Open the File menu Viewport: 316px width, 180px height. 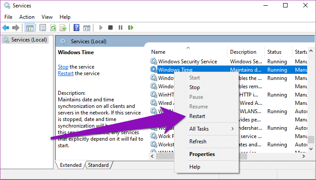tap(8, 17)
